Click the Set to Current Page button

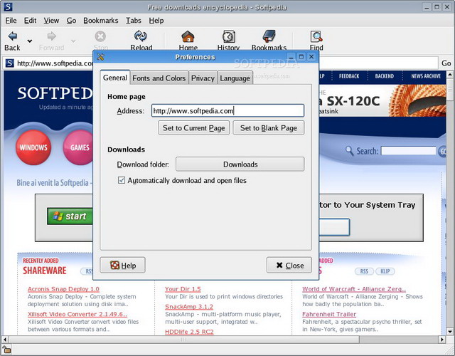coord(194,128)
